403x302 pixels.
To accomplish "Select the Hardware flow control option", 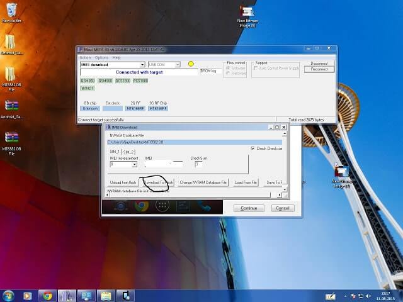I will pos(228,74).
